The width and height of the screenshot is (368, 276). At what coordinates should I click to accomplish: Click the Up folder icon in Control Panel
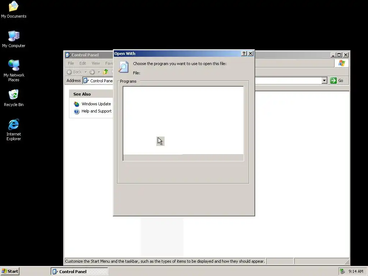pyautogui.click(x=105, y=72)
